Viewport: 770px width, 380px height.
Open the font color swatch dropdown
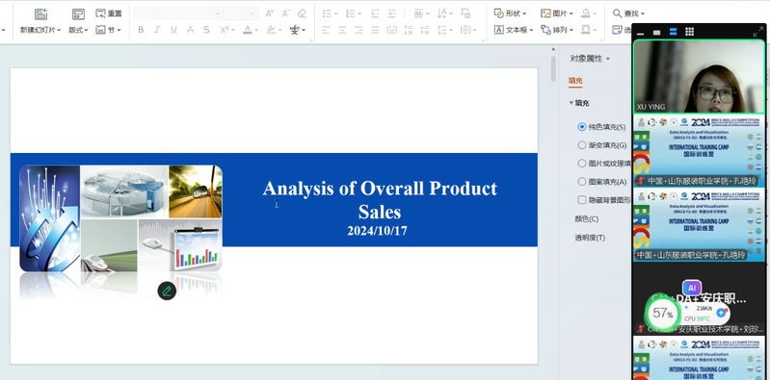pyautogui.click(x=257, y=30)
